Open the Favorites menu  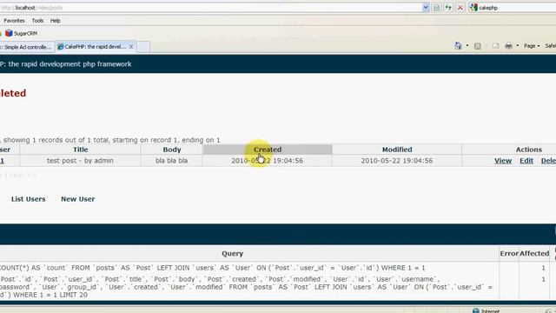14,21
